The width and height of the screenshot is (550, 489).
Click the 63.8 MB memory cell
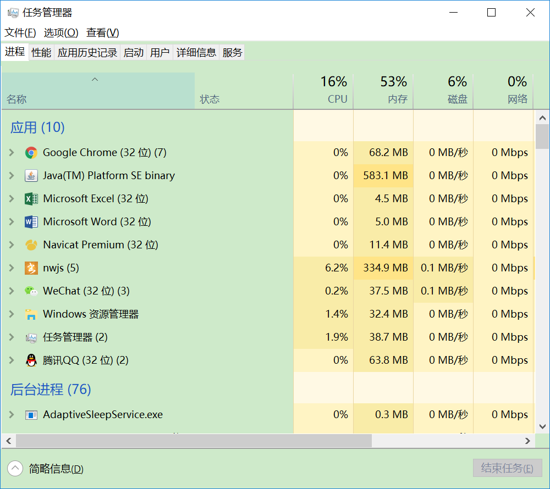(383, 360)
